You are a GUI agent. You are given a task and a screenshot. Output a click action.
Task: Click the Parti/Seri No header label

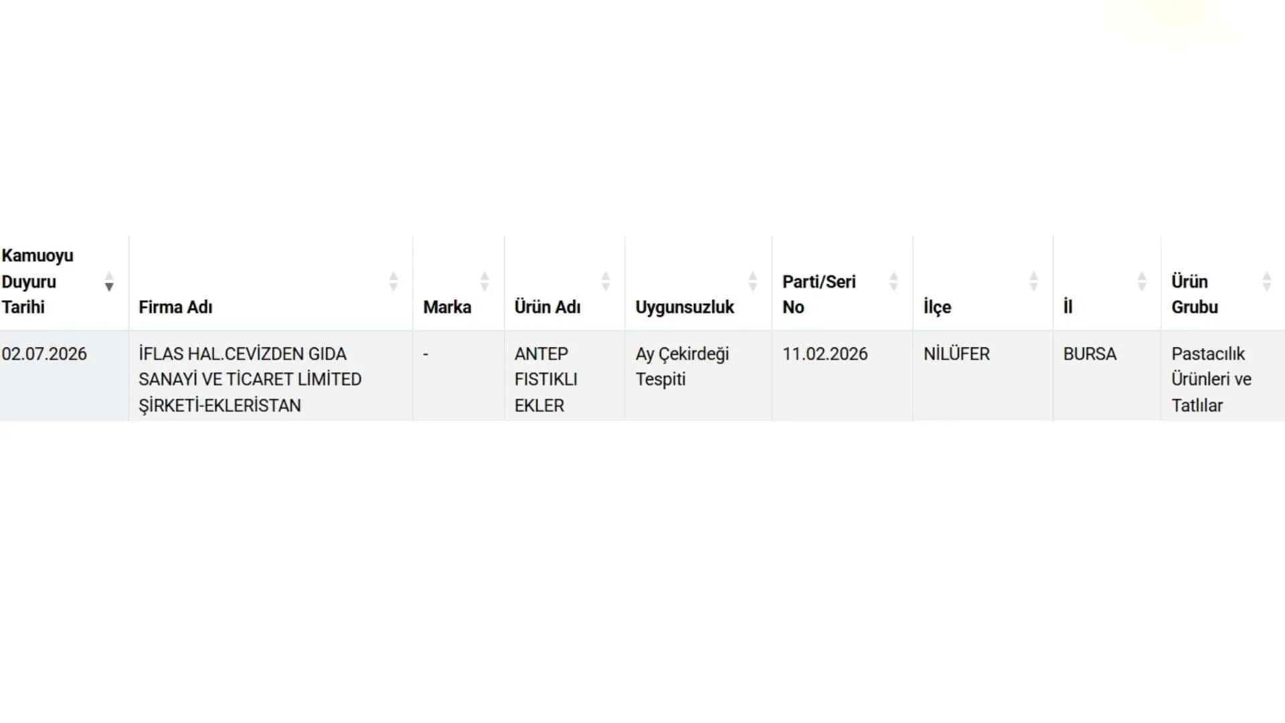[819, 295]
